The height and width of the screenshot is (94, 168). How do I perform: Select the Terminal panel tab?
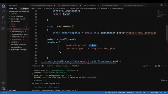pyautogui.click(x=75, y=66)
